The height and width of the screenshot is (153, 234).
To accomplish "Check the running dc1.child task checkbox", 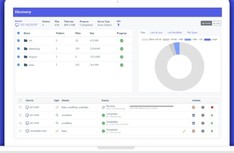I will click(x=20, y=107).
